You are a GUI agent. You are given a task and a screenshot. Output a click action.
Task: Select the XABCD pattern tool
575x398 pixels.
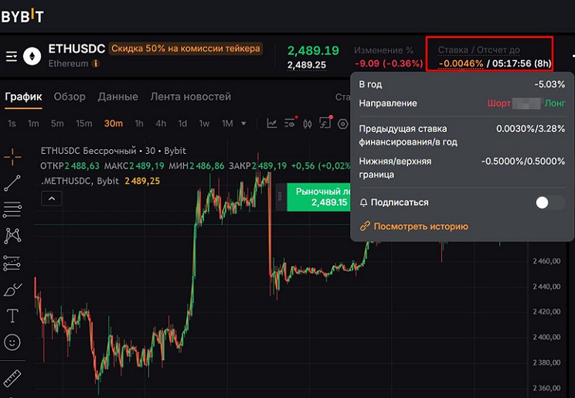(12, 236)
